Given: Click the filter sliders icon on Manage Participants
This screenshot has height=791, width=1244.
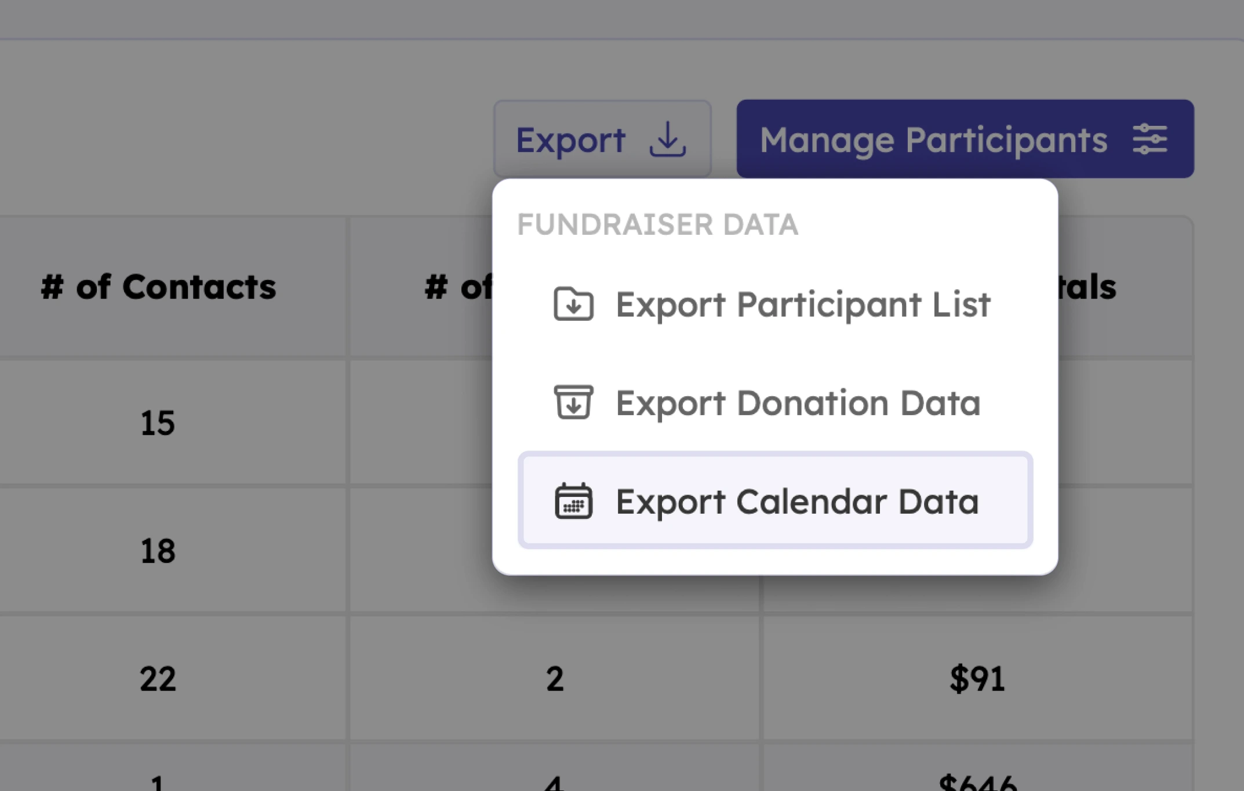Looking at the screenshot, I should click(1150, 139).
